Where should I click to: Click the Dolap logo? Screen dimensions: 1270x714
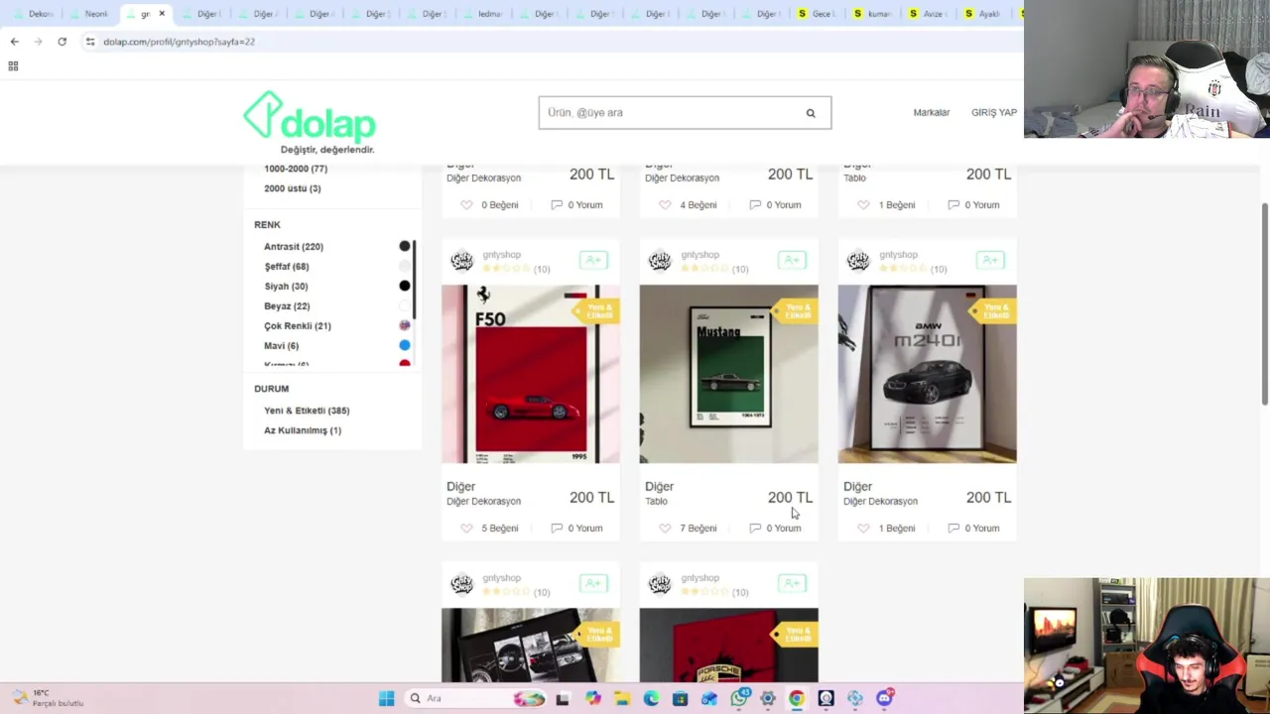(310, 123)
